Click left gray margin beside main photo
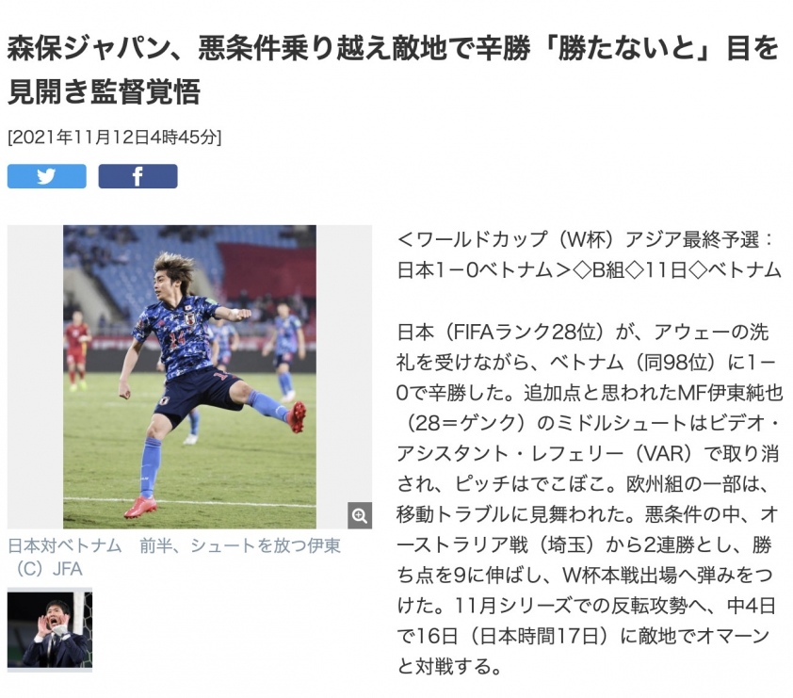Image resolution: width=793 pixels, height=698 pixels. click(35, 377)
